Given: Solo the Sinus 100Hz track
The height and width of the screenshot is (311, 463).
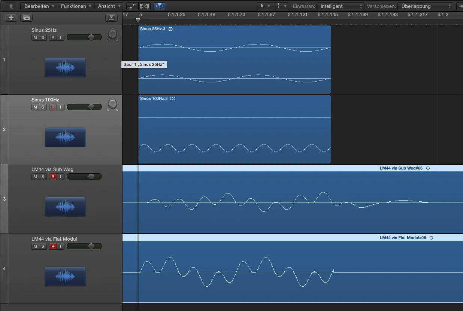Looking at the screenshot, I should click(43, 107).
